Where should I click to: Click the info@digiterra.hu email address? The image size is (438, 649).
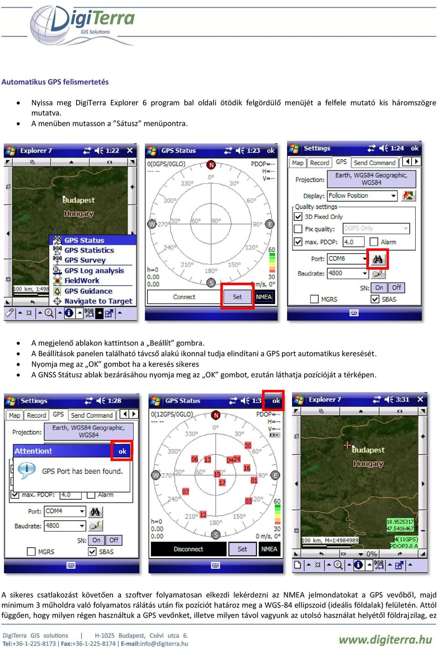(x=164, y=644)
